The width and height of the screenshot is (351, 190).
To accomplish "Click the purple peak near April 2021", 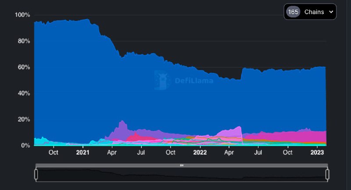I will tap(122, 126).
